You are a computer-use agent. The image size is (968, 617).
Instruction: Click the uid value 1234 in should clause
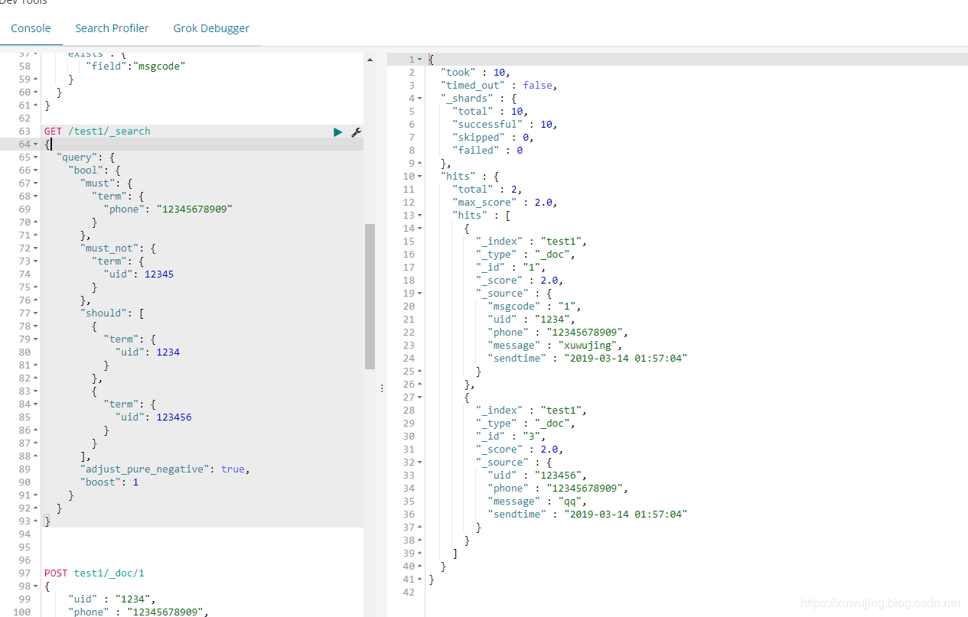[x=168, y=352]
